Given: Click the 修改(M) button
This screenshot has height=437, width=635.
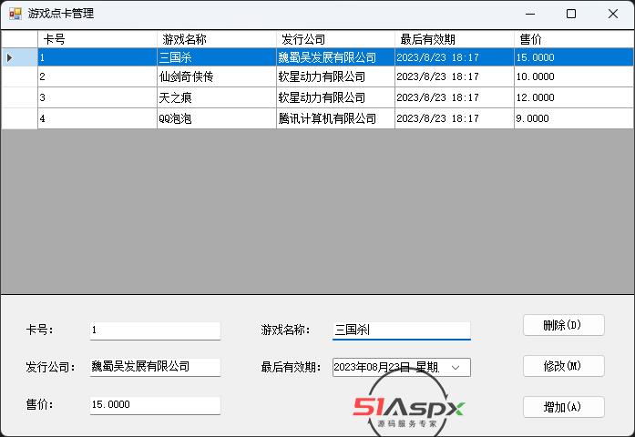Looking at the screenshot, I should pyautogui.click(x=563, y=366).
